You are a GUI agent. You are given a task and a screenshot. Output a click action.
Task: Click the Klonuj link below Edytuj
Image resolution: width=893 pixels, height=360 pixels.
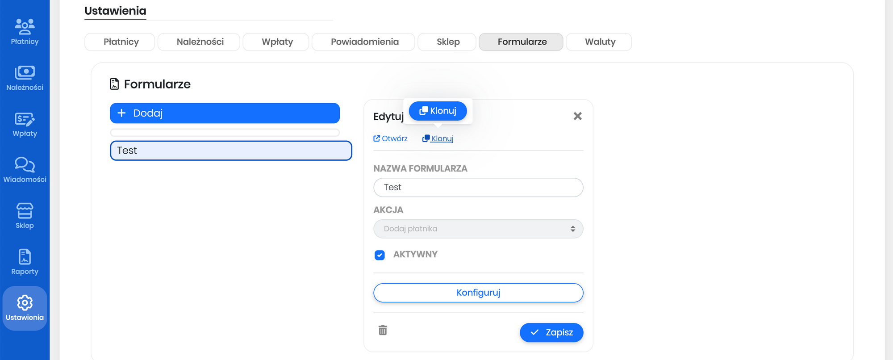click(438, 138)
